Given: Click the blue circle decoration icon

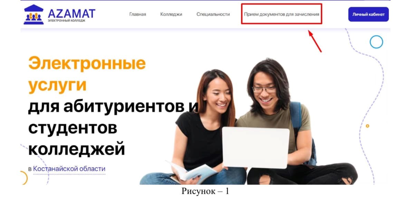Looking at the screenshot, I should pos(376,42).
